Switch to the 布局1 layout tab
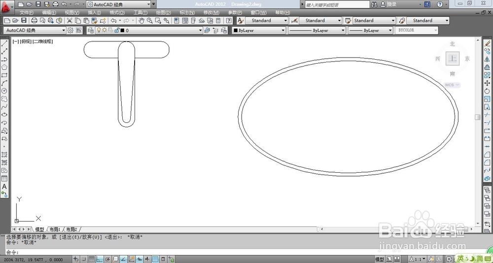 point(55,229)
